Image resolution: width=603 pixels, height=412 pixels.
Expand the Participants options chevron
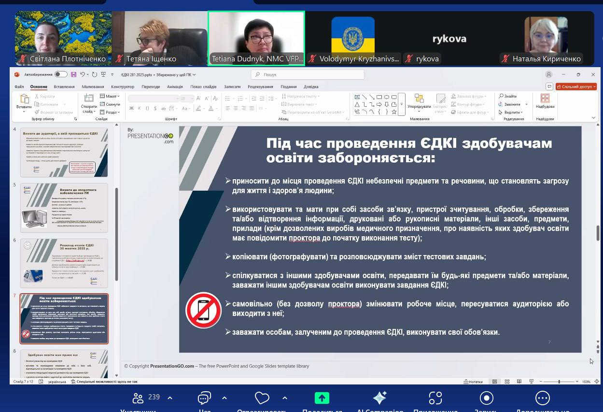point(169,398)
